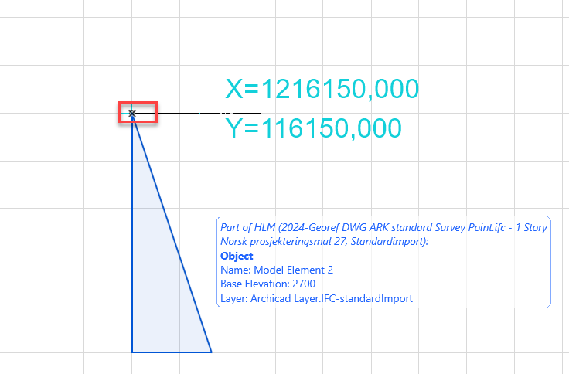
Task: Click the bold 'Object' label in tooltip
Action: pyautogui.click(x=237, y=256)
